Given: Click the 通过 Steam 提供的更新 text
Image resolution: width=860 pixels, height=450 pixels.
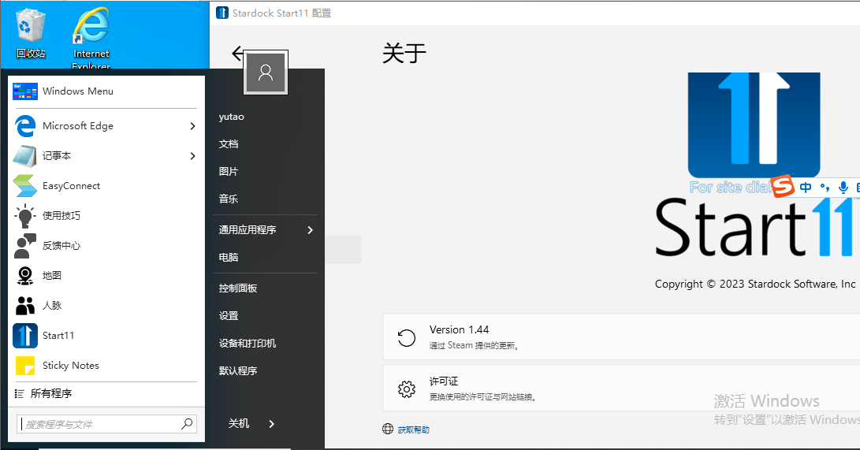Looking at the screenshot, I should coord(475,345).
